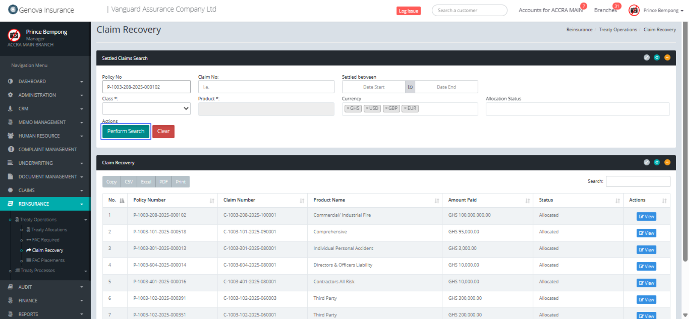Viewport: 689px width, 319px height.
Task: Minimize the Claim Recovery table panel
Action: point(667,162)
